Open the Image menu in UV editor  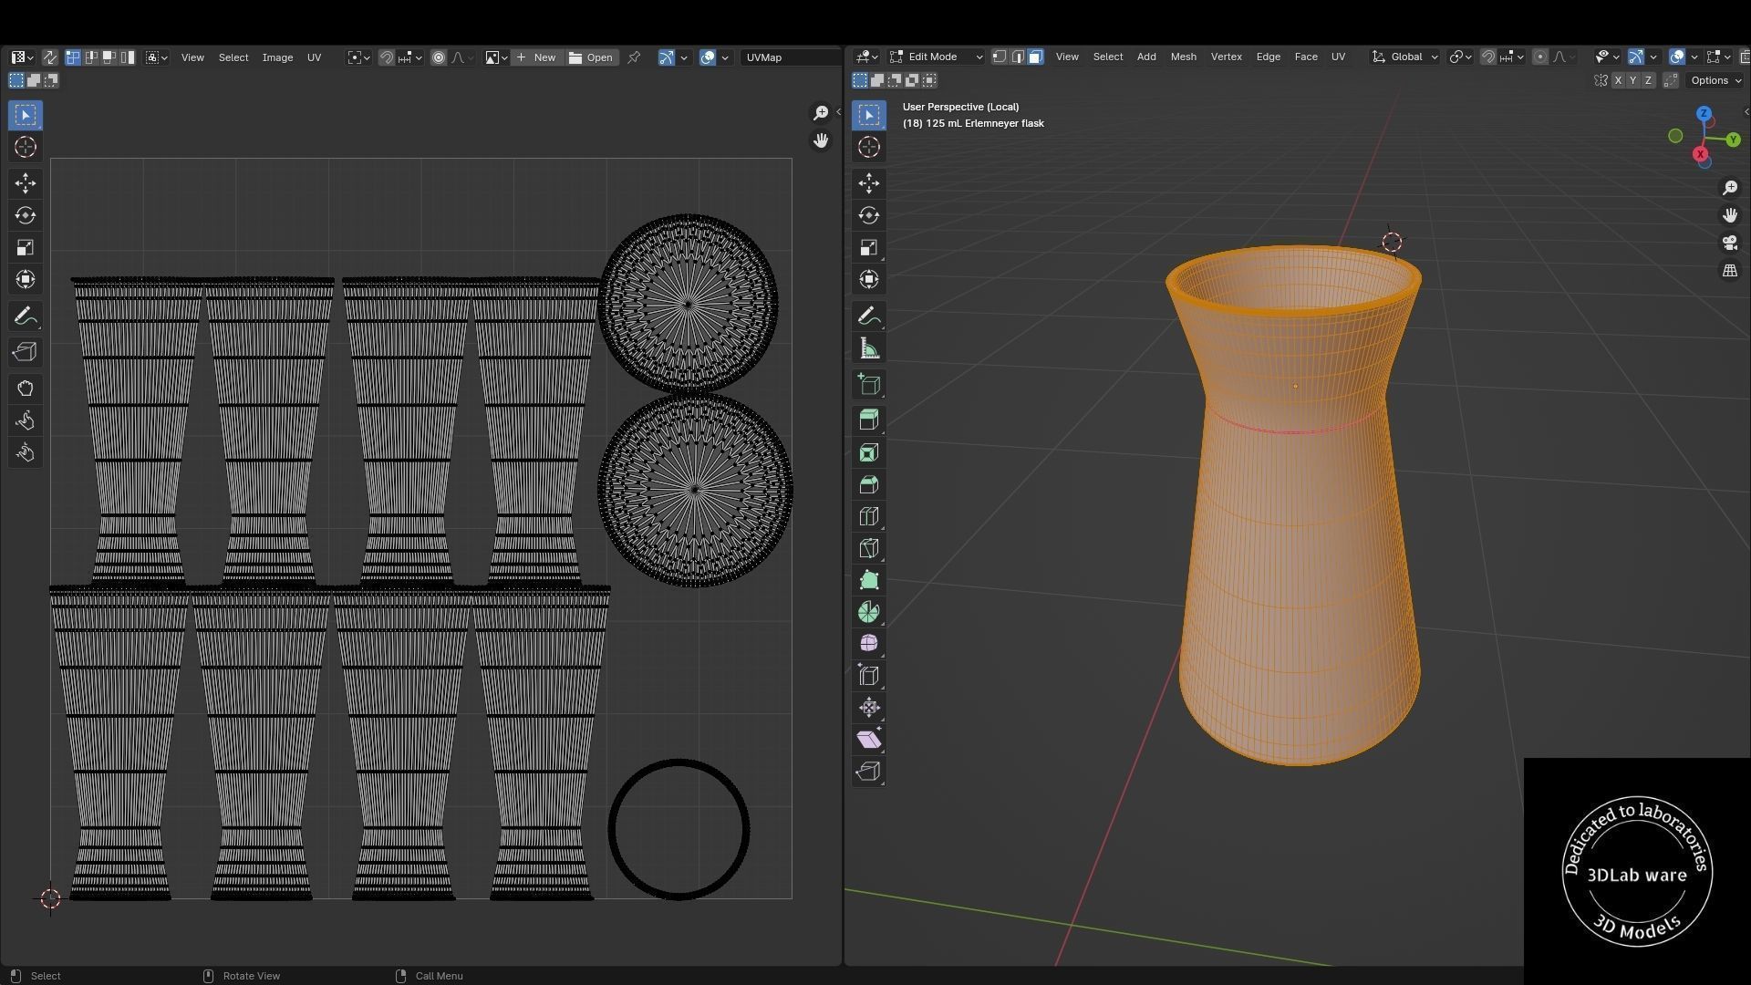[x=277, y=57]
